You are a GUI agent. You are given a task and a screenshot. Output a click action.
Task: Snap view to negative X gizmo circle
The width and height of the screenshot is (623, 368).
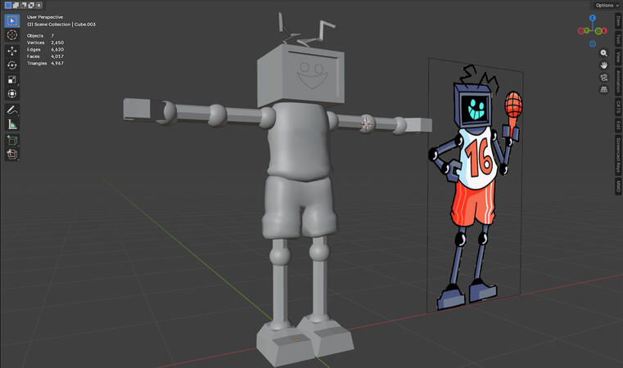pyautogui.click(x=580, y=31)
